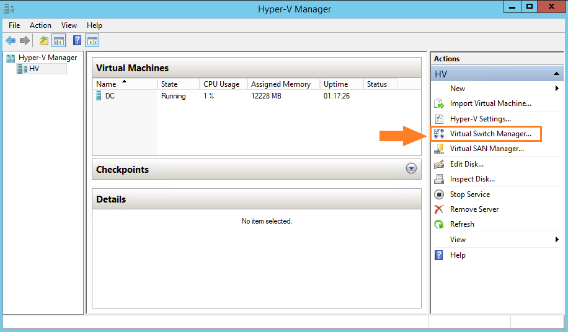Expand the New submenu arrow

click(x=557, y=88)
